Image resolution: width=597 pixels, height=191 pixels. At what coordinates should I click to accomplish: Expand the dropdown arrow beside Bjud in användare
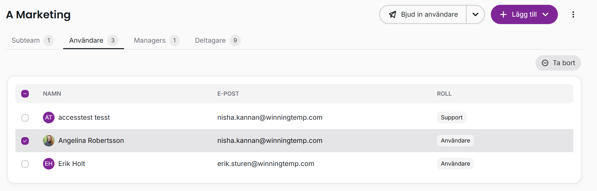pos(475,14)
